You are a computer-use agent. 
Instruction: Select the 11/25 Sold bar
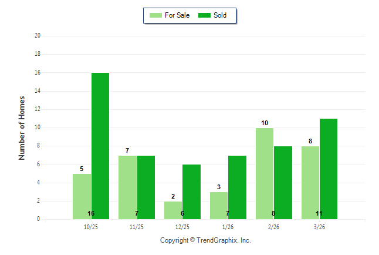[x=146, y=187]
